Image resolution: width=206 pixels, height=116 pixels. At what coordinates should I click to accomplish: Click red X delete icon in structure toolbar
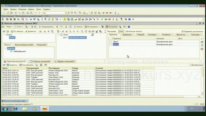67,32
